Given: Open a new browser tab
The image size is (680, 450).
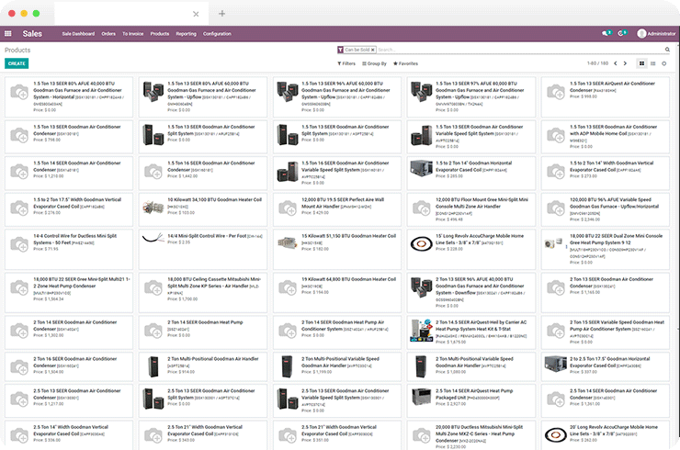Looking at the screenshot, I should click(221, 14).
